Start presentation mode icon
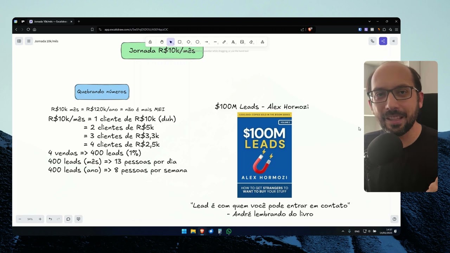Image resolution: width=450 pixels, height=253 pixels. point(78,219)
